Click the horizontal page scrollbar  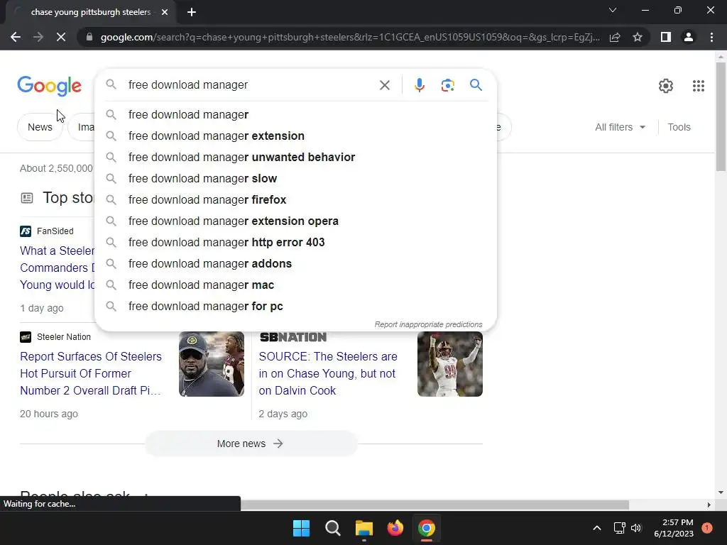coord(434,505)
